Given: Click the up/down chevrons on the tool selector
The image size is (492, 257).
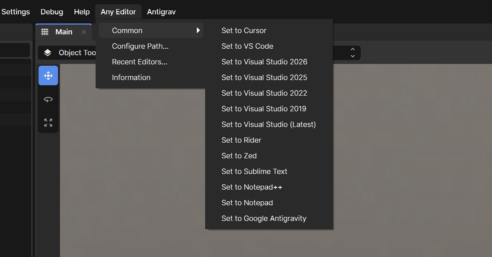Looking at the screenshot, I should pos(352,53).
